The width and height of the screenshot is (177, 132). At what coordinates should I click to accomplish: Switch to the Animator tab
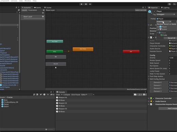[26, 7]
